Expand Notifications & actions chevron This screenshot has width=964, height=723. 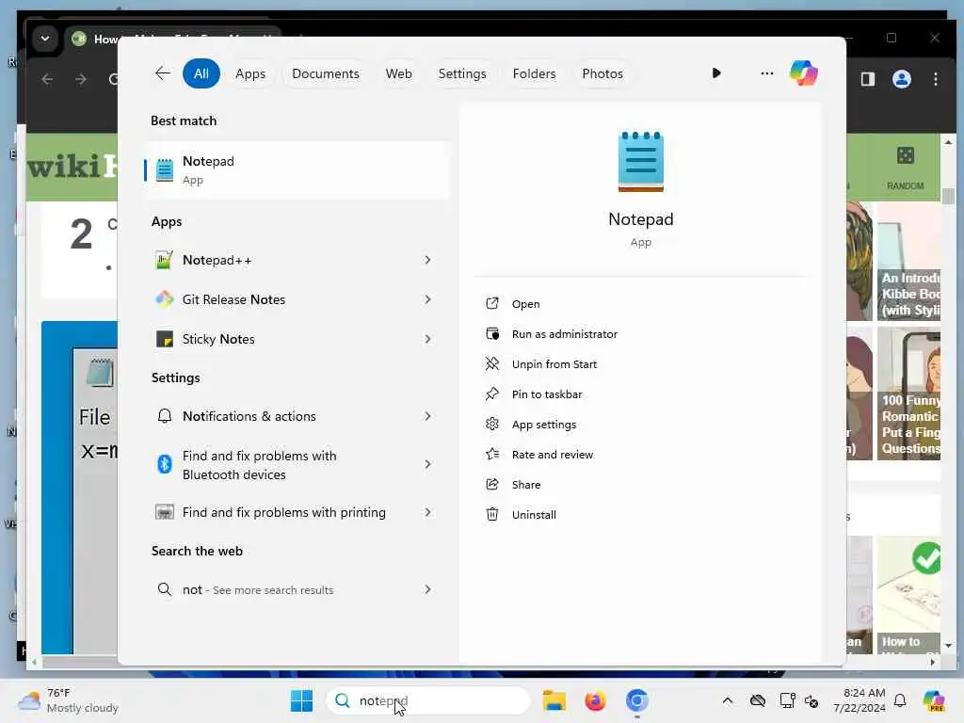(x=427, y=416)
